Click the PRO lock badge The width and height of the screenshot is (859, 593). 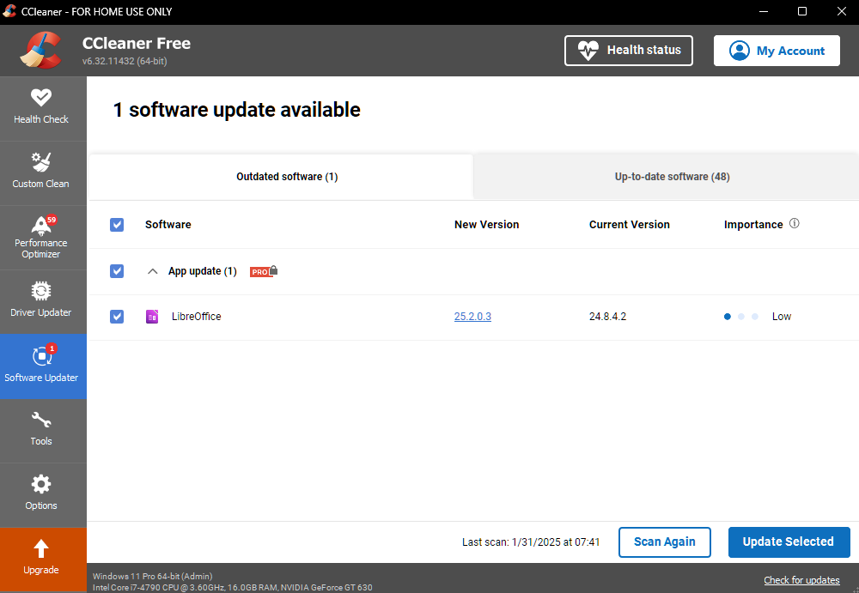[264, 271]
